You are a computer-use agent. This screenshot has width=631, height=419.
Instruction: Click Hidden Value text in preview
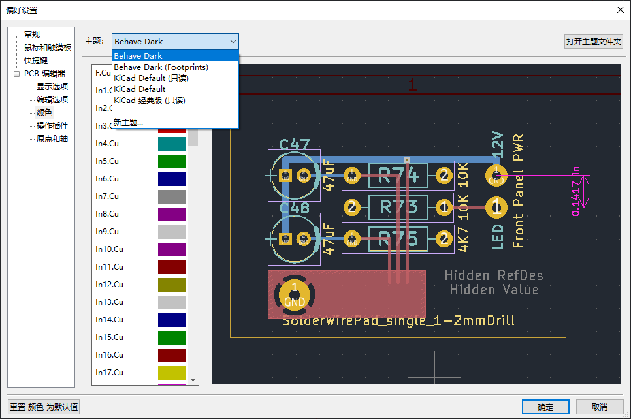(x=494, y=290)
